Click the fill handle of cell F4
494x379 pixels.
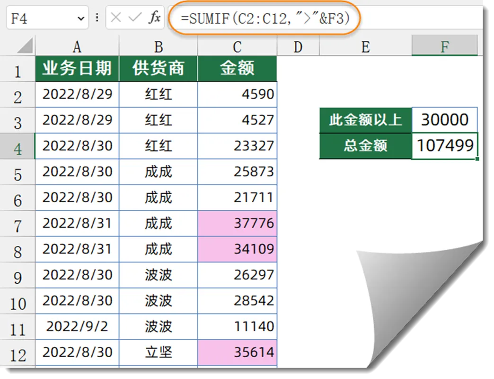pyautogui.click(x=477, y=159)
